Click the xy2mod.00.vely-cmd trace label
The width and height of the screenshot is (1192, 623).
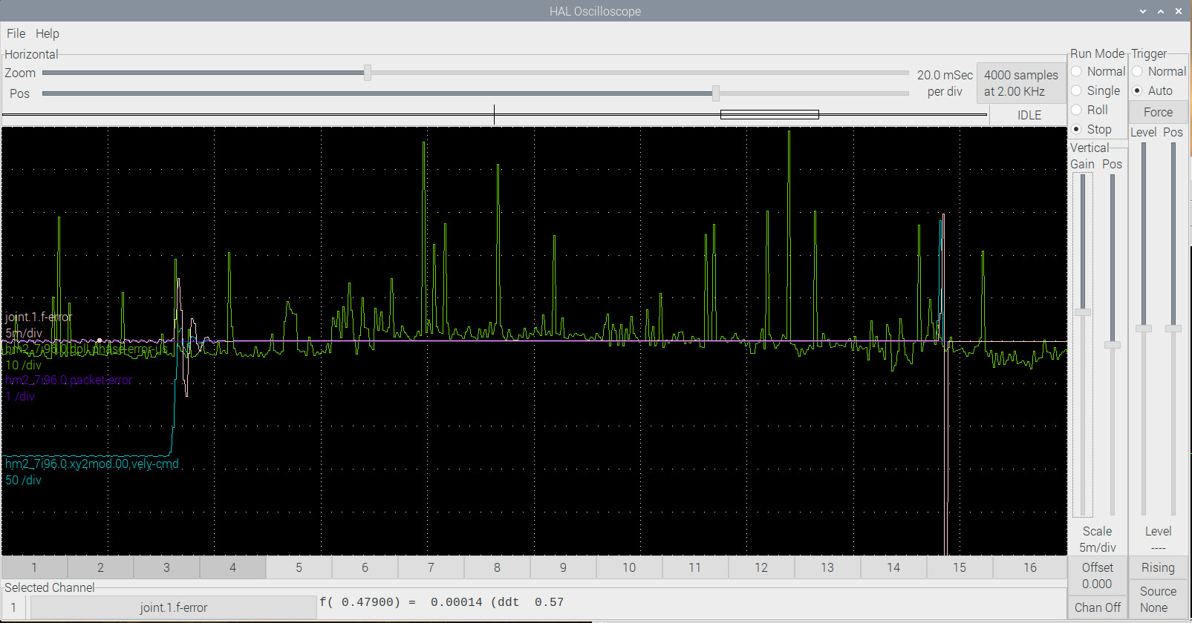tap(91, 464)
